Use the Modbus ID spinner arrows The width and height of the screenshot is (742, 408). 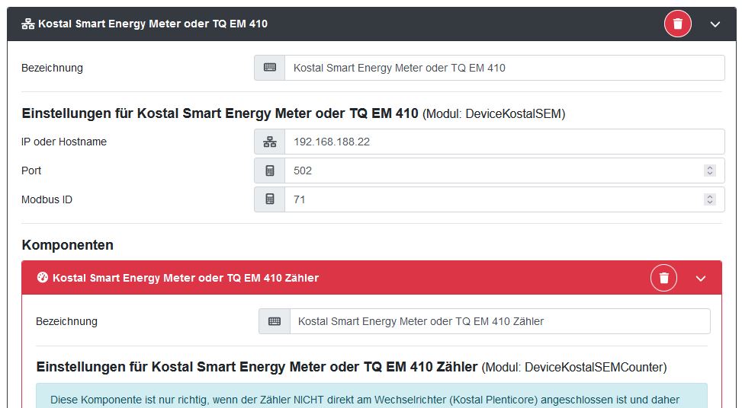(x=710, y=199)
